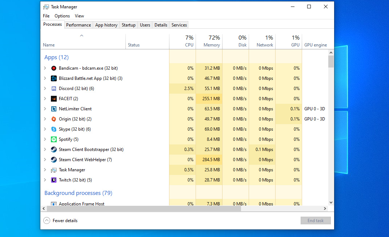The height and width of the screenshot is (237, 389).
Task: Click the NetLimiter Client icon
Action: pos(53,109)
